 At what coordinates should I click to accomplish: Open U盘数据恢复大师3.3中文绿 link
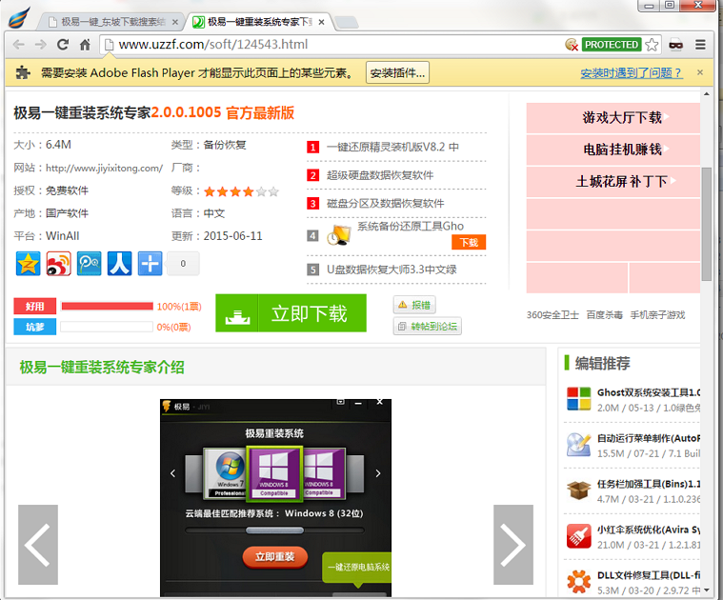pyautogui.click(x=392, y=270)
